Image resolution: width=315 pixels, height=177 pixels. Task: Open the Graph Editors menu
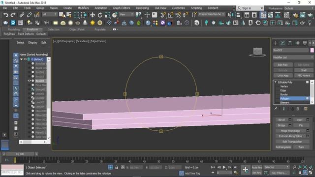point(122,8)
